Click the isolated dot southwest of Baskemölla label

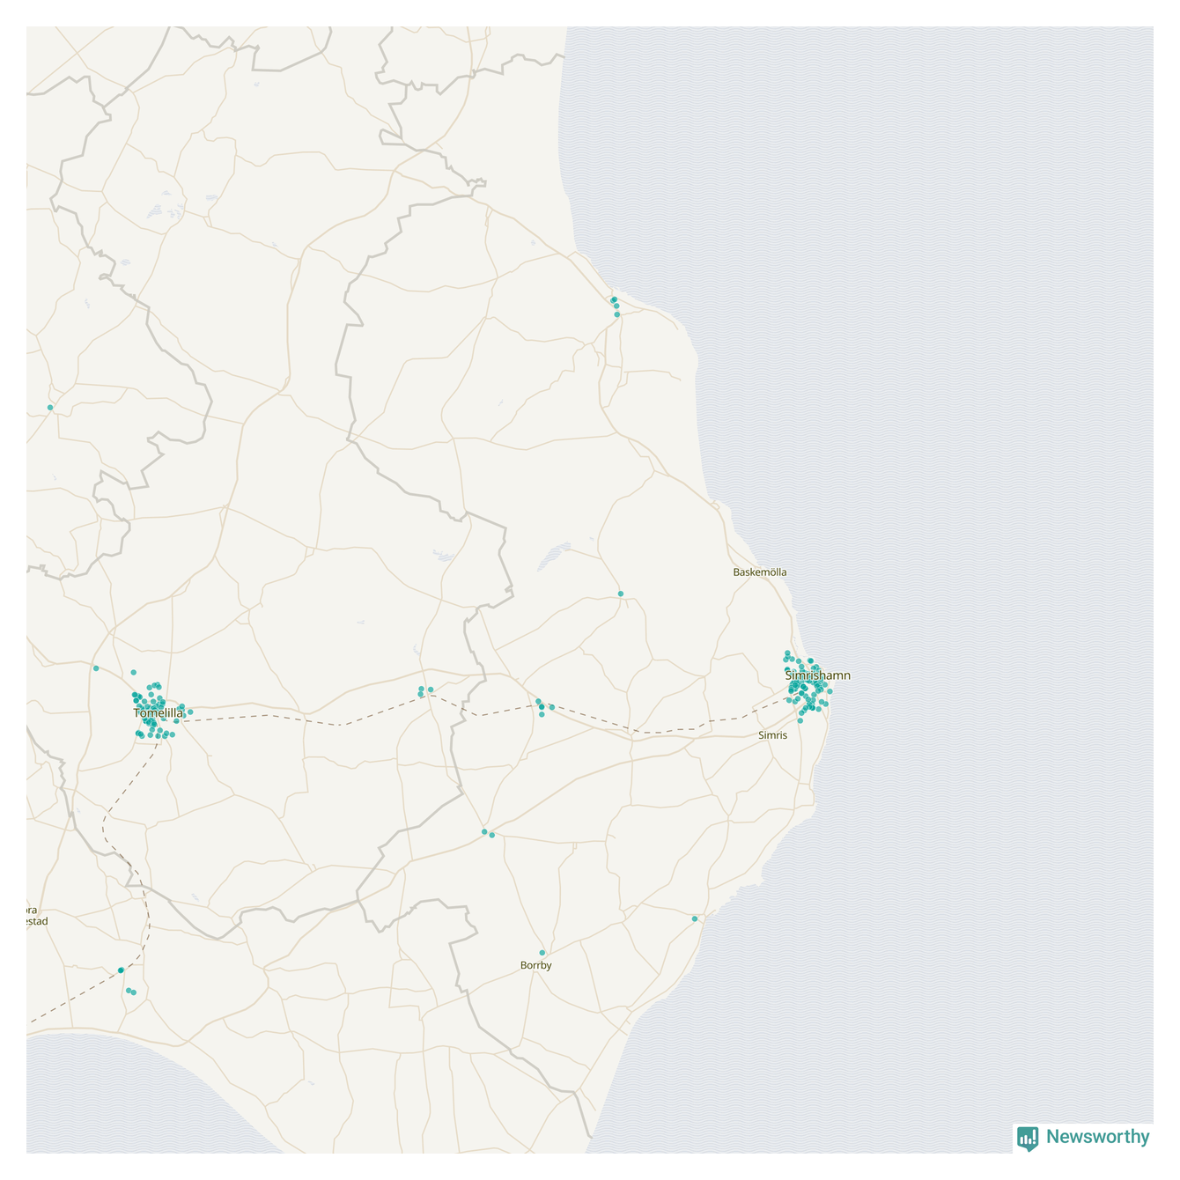621,594
